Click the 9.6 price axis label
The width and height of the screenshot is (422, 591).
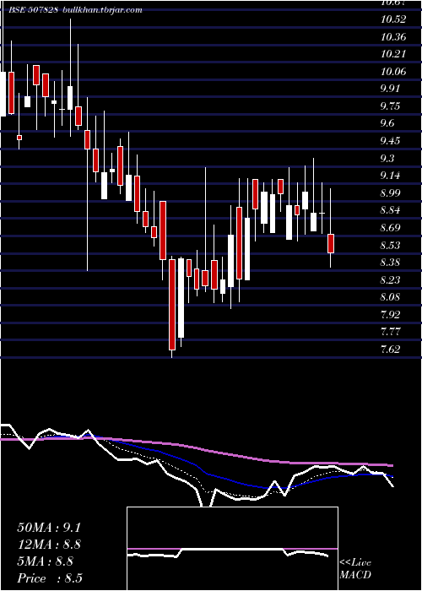tap(387, 123)
